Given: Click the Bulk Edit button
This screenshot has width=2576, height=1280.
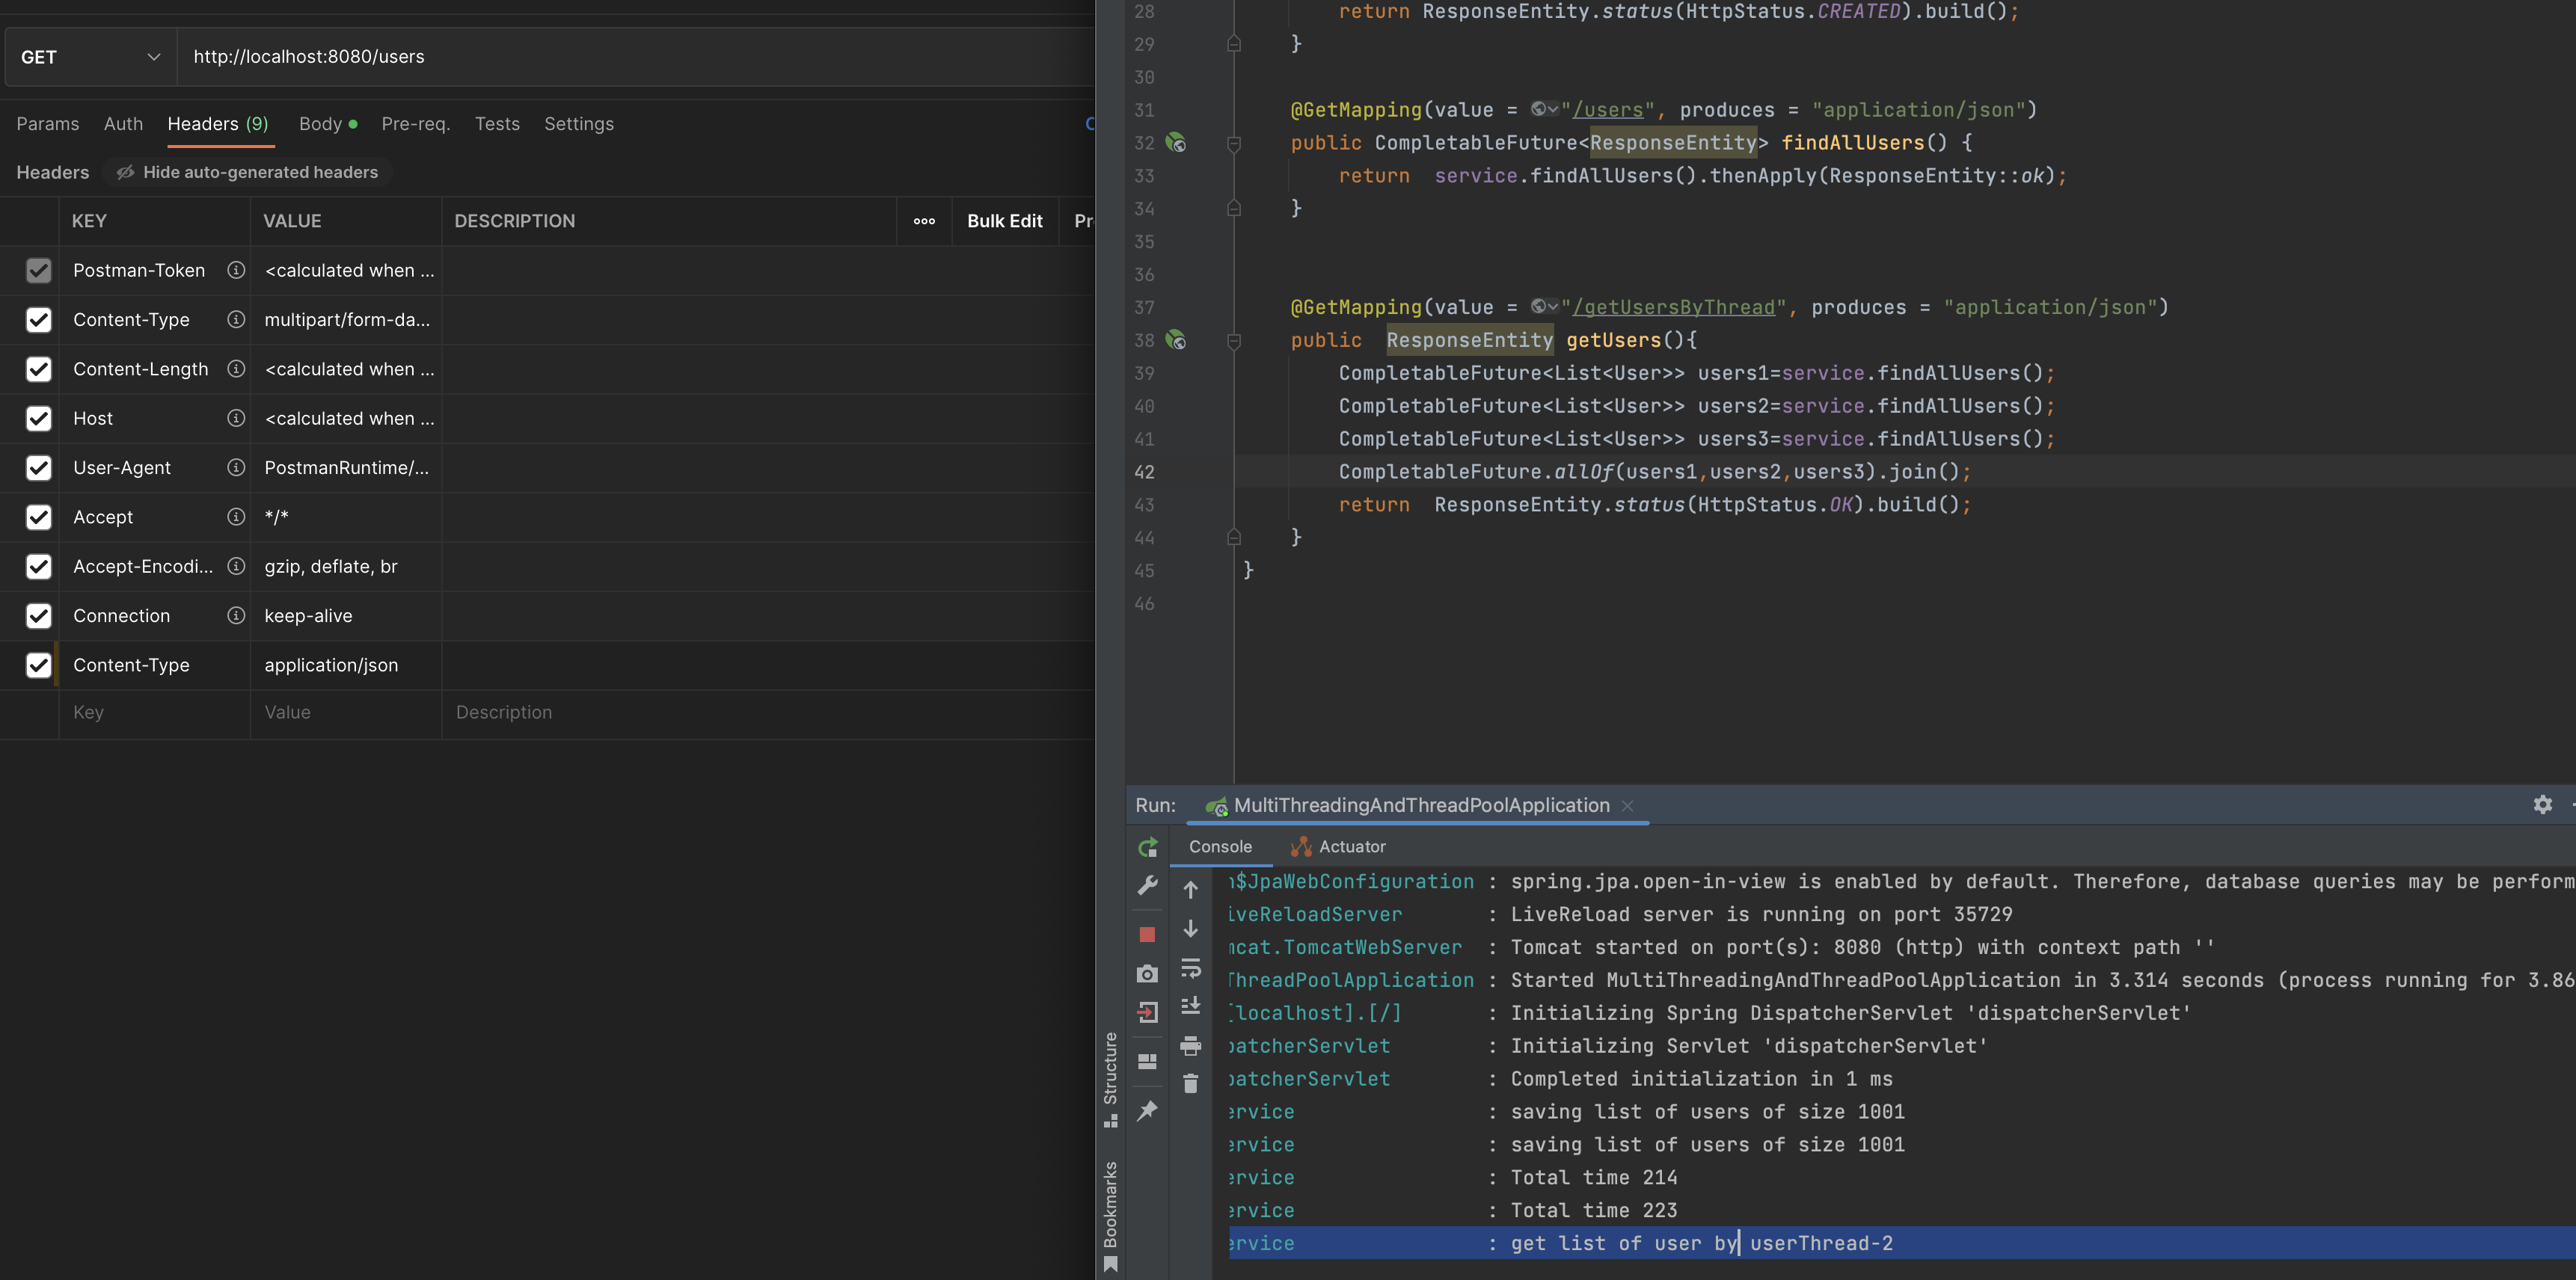Looking at the screenshot, I should tap(1004, 221).
